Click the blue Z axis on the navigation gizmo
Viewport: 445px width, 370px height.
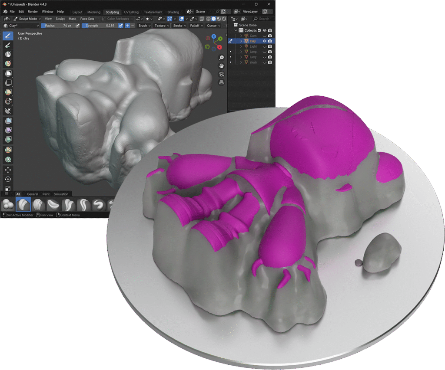click(214, 36)
